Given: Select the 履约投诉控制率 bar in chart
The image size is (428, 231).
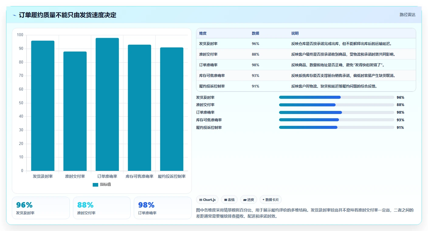Looking at the screenshot, I should [x=172, y=109].
